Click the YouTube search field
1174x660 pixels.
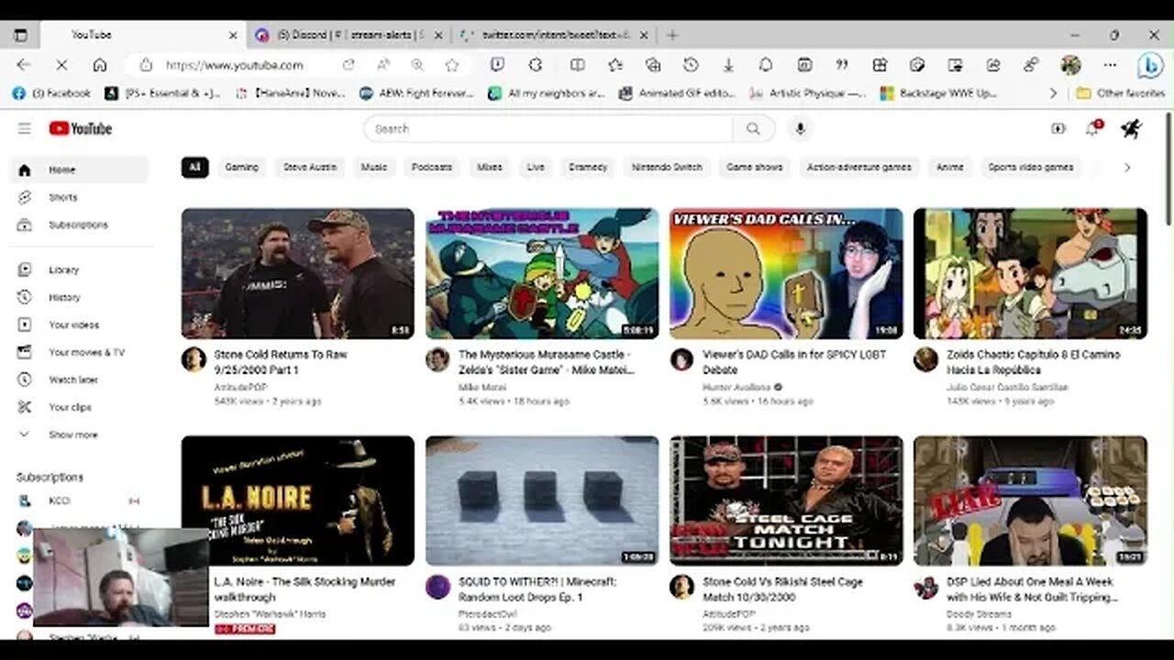click(x=548, y=129)
